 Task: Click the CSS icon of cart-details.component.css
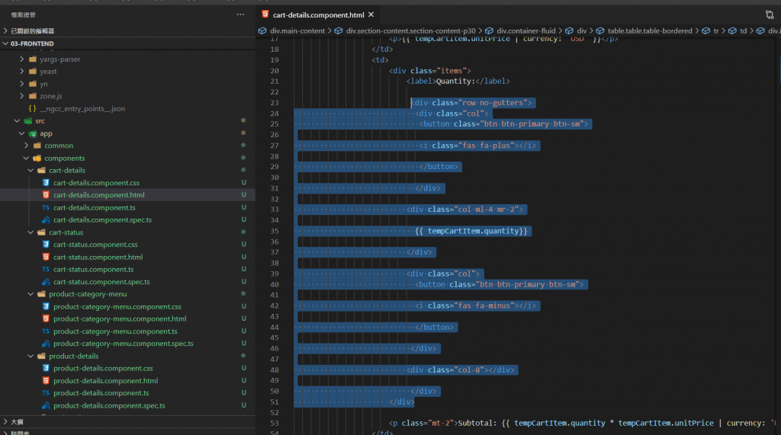(x=46, y=183)
